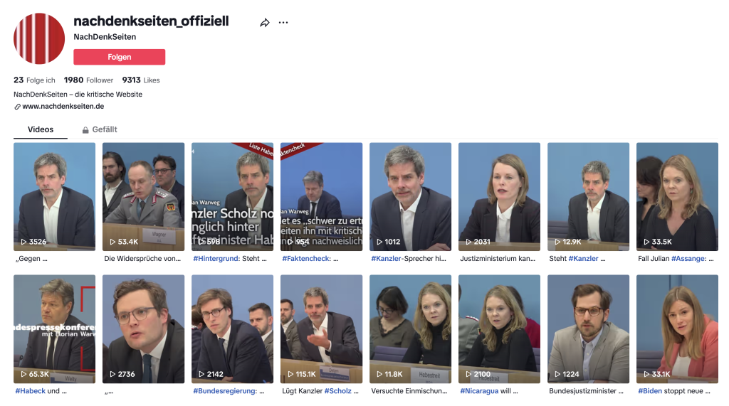The width and height of the screenshot is (729, 406).
Task: Click bio text 'die kritische Website'
Action: pos(109,95)
